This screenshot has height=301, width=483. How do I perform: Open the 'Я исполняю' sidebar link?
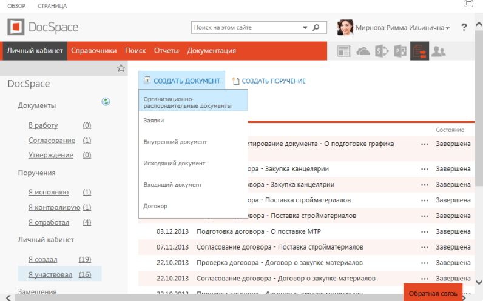pos(49,192)
